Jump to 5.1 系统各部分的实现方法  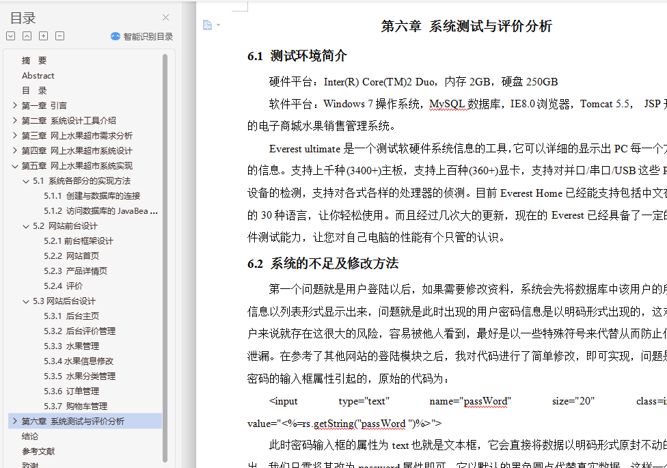tap(82, 181)
